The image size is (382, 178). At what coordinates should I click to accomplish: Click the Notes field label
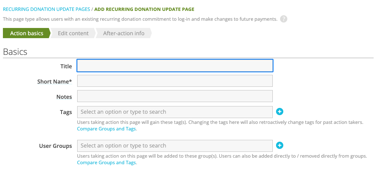64,97
